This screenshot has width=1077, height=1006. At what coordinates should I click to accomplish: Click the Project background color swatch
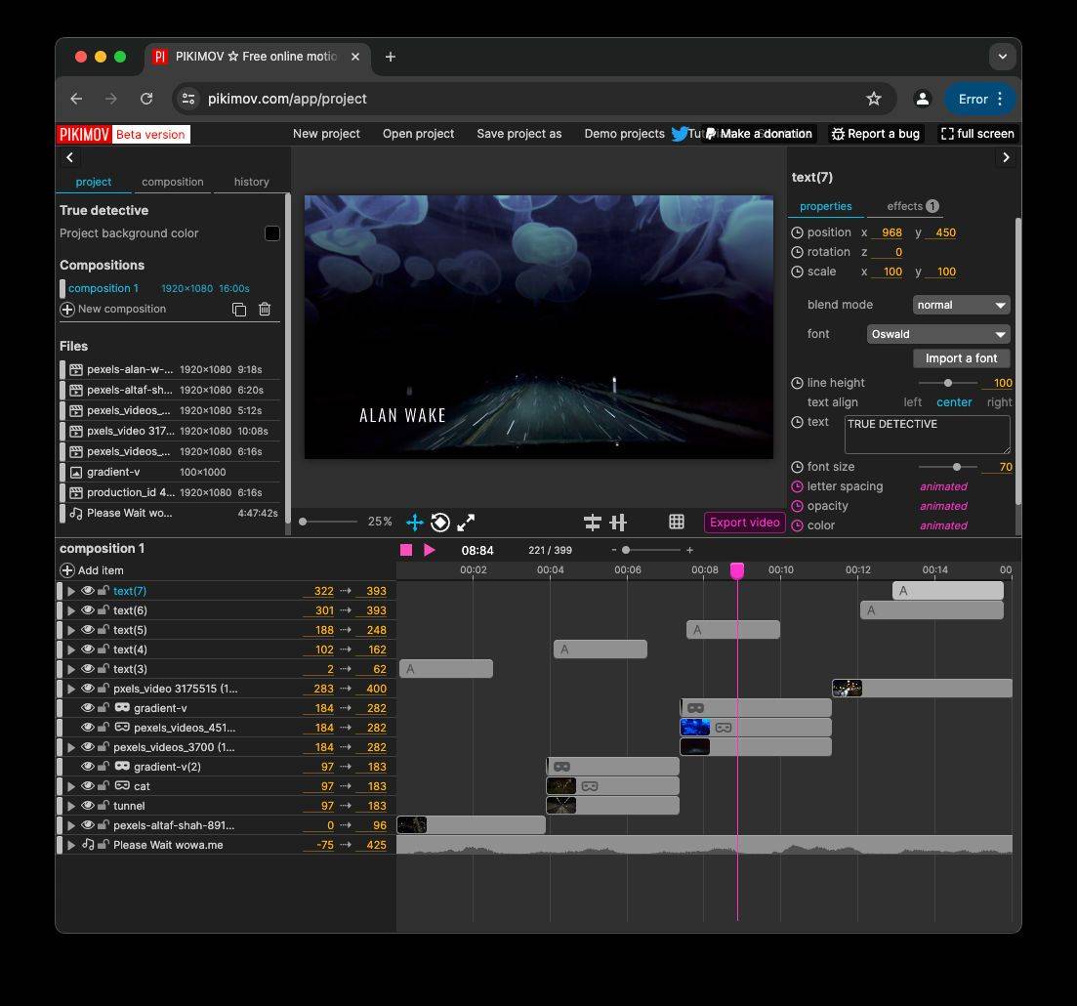pos(272,233)
